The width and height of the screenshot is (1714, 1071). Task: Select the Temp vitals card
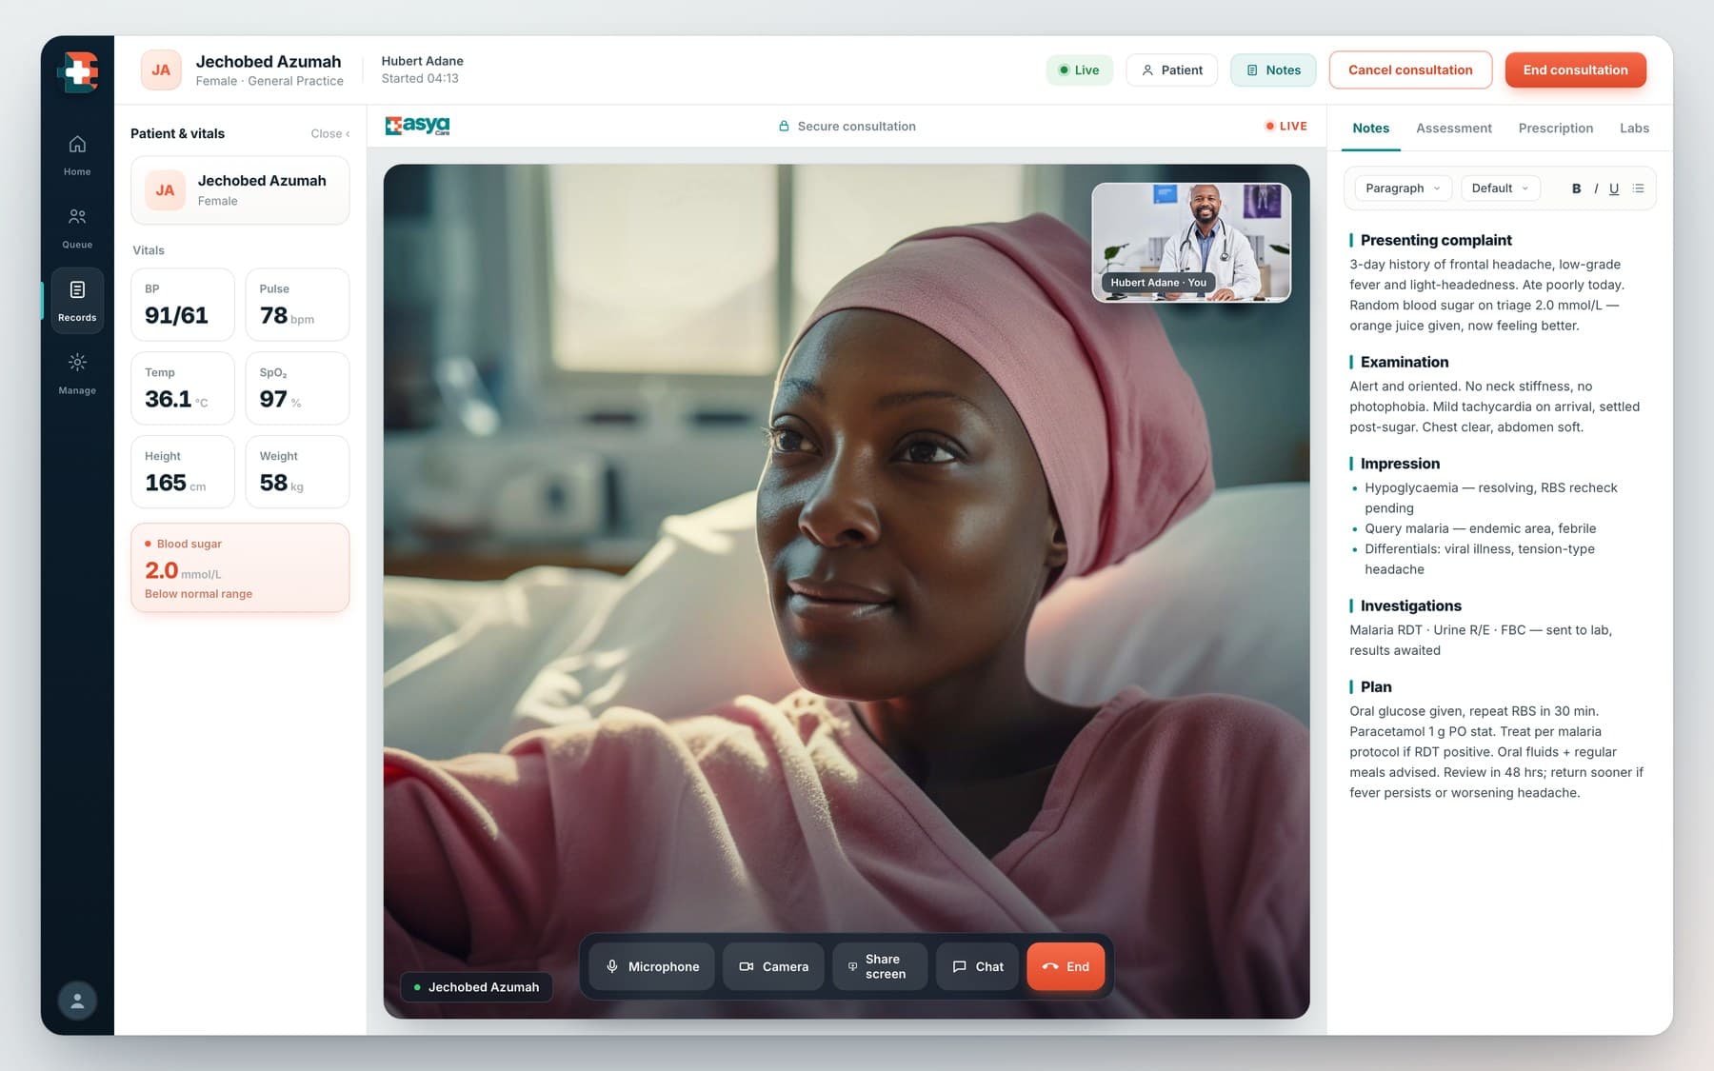pyautogui.click(x=183, y=388)
